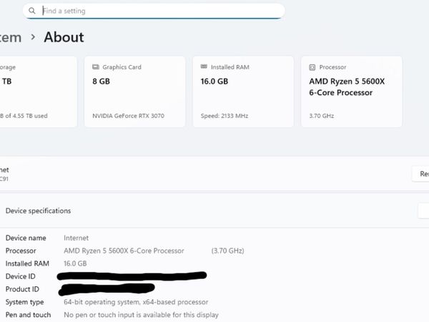Click the System type 64-bit value
Screen dimensions: 429x322
coord(136,302)
